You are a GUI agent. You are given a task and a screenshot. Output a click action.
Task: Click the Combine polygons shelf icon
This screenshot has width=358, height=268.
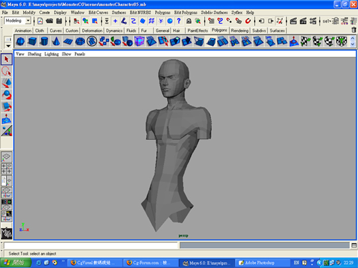click(104, 42)
